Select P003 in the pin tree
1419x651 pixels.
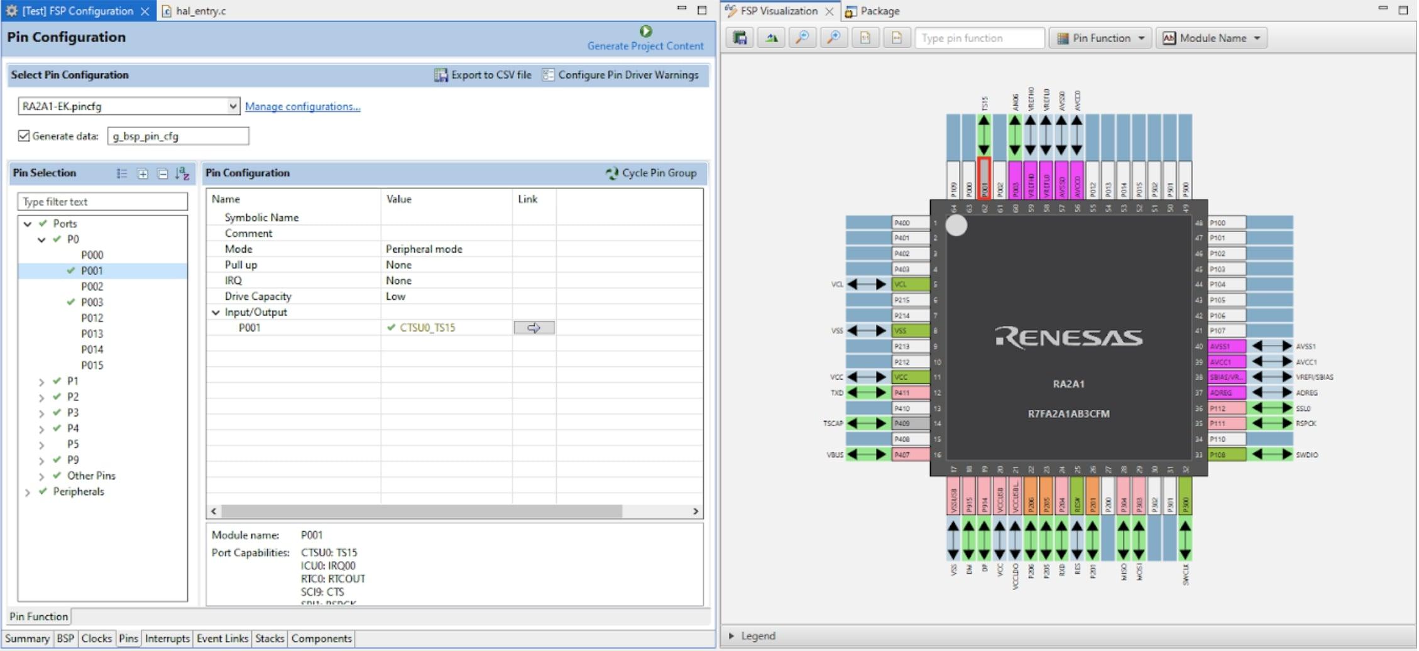pyautogui.click(x=92, y=302)
